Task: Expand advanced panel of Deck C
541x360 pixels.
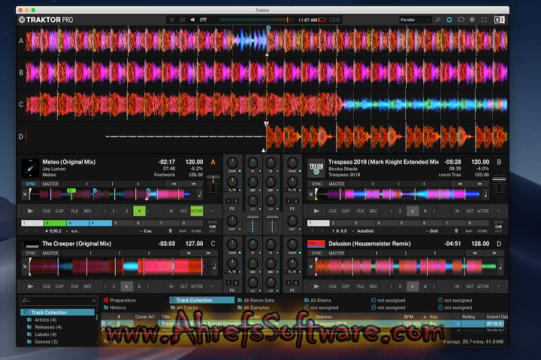Action: tap(213, 286)
